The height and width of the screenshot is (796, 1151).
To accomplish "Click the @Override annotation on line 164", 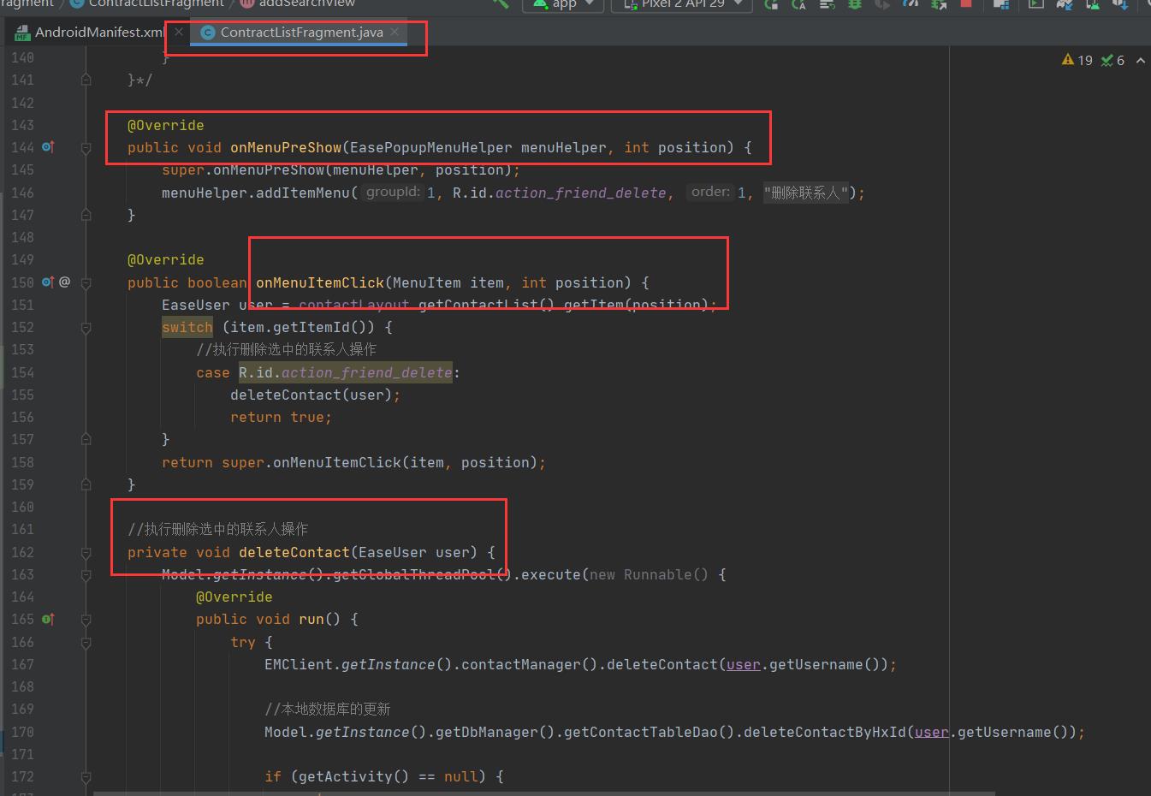I will click(234, 597).
